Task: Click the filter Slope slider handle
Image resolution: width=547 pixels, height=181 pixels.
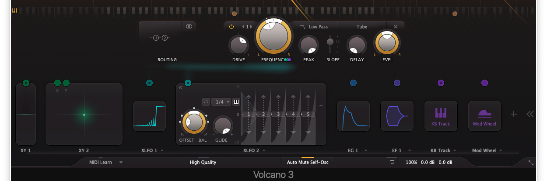Action: click(x=331, y=42)
